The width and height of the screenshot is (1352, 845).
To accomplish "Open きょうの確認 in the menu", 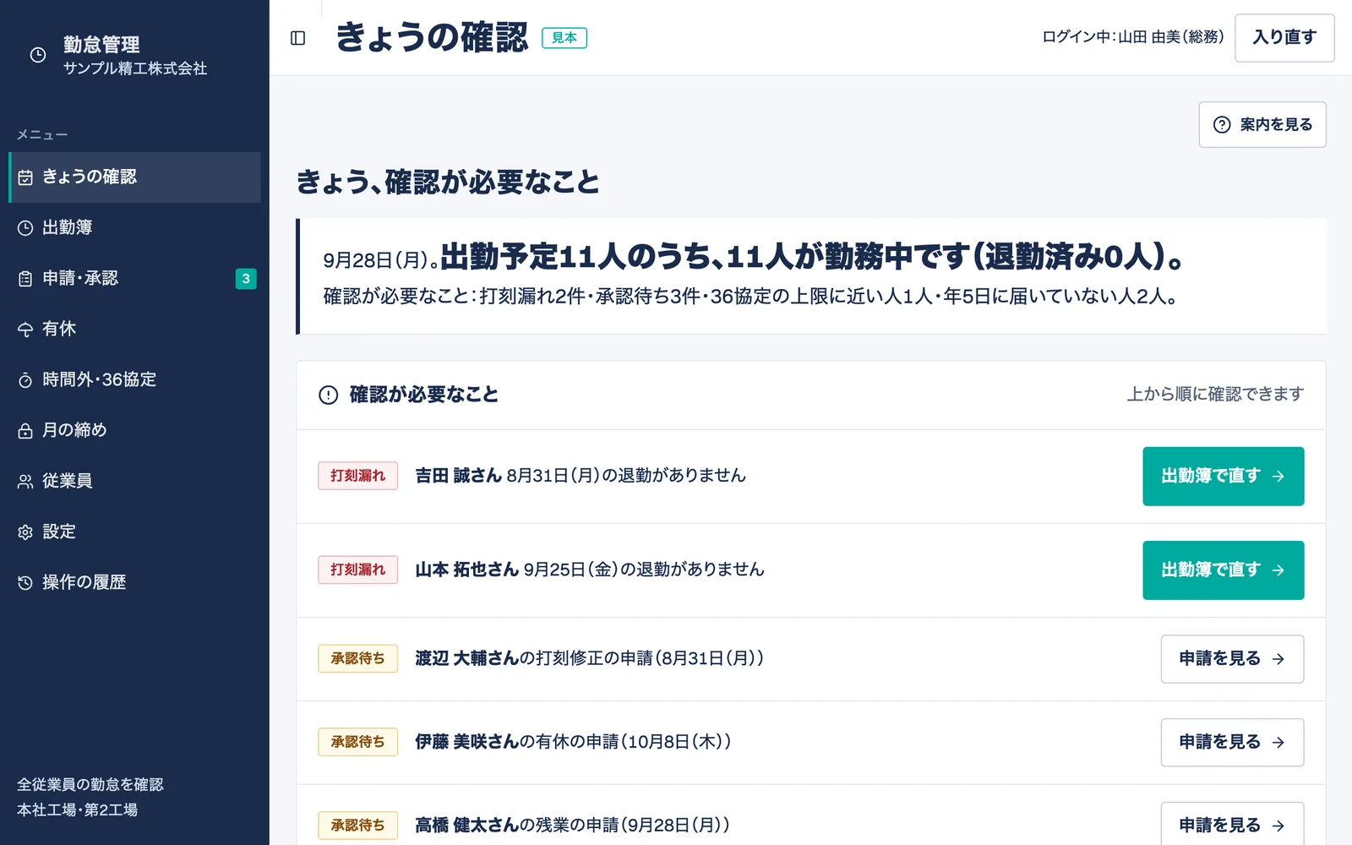I will [x=135, y=177].
